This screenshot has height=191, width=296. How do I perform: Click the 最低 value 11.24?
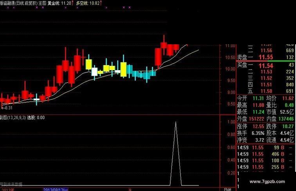[x=258, y=112]
